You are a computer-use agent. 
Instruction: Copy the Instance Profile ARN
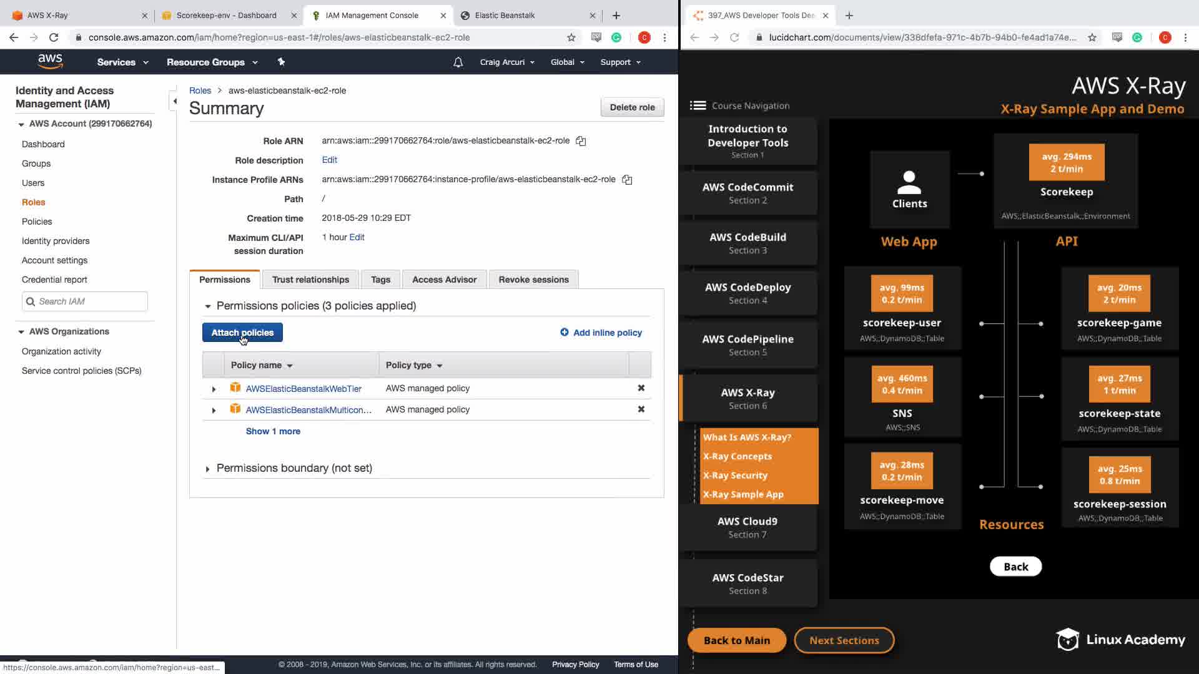tap(627, 180)
